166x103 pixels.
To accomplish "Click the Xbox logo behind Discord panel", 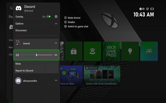I will 11,8.
